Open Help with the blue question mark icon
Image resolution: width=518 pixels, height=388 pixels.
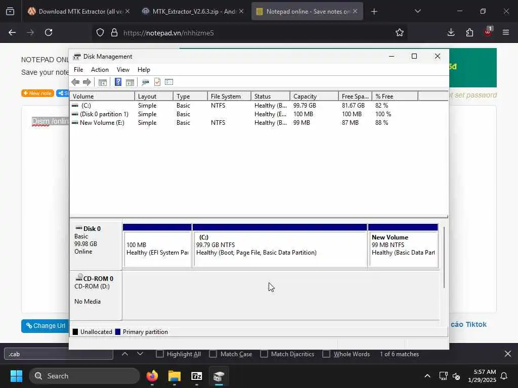point(118,82)
